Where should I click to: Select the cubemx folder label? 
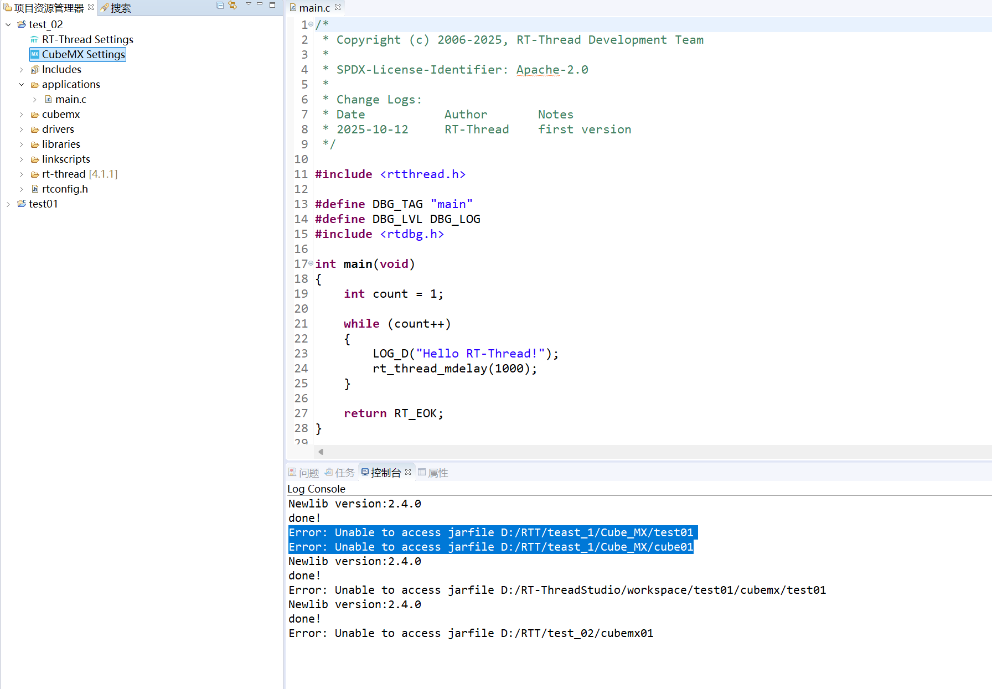(61, 114)
